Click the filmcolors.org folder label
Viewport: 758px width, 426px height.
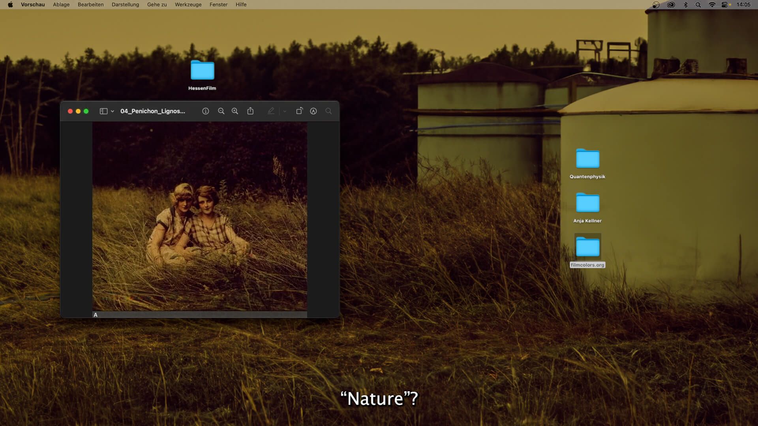tap(587, 265)
